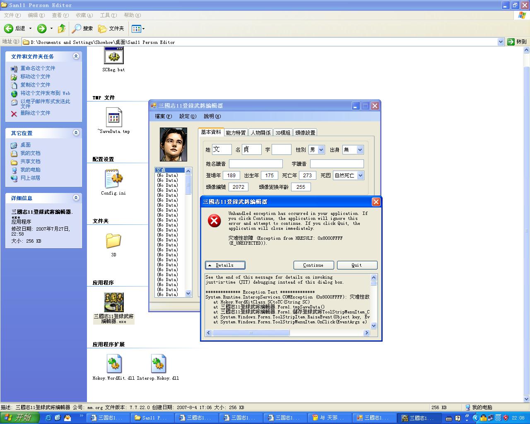Click the Up folder toolbar icon
This screenshot has height=424, width=530.
pos(62,29)
